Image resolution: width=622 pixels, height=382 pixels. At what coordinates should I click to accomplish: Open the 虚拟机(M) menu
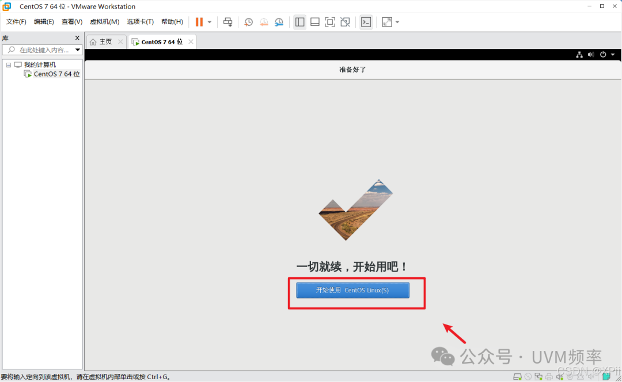pos(104,21)
